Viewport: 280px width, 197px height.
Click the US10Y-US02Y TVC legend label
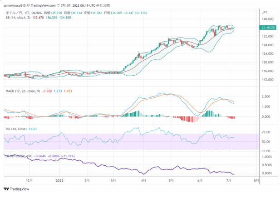coord(20,156)
